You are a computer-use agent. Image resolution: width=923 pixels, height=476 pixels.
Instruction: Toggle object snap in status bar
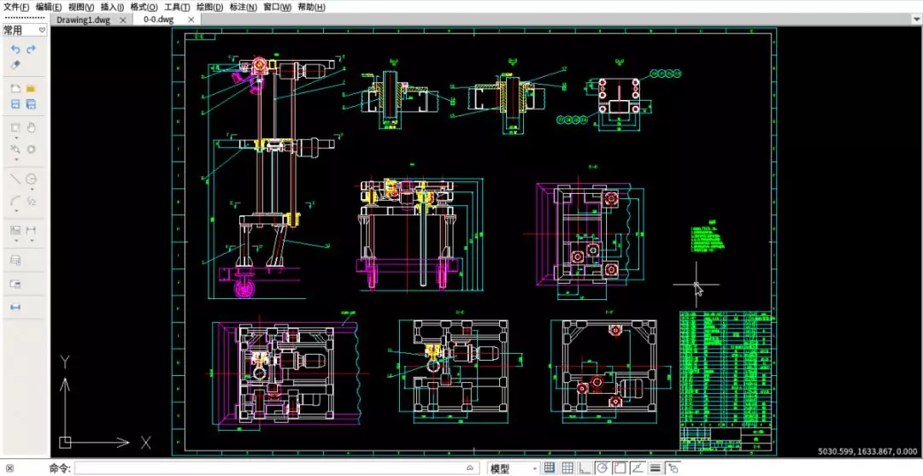pos(620,468)
